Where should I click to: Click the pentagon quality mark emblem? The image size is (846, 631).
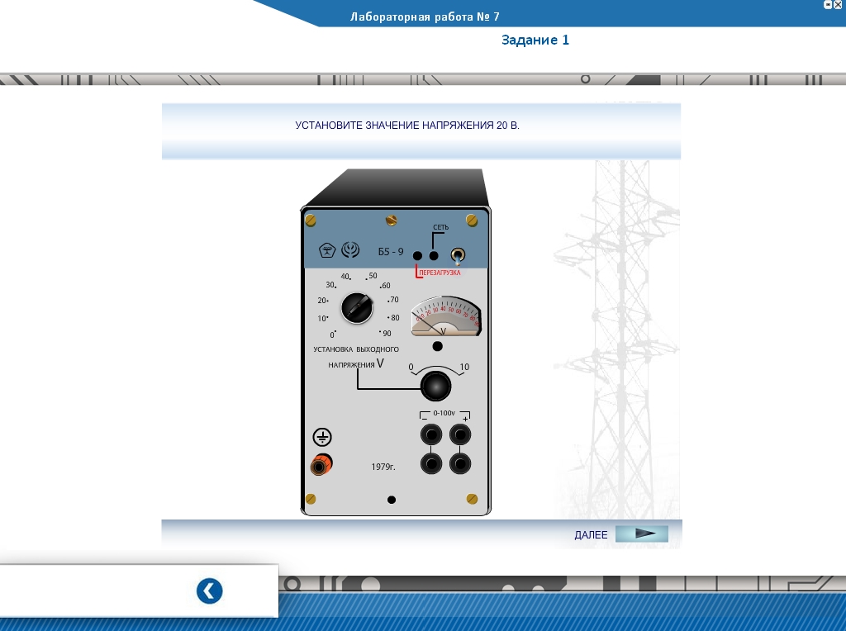327,249
